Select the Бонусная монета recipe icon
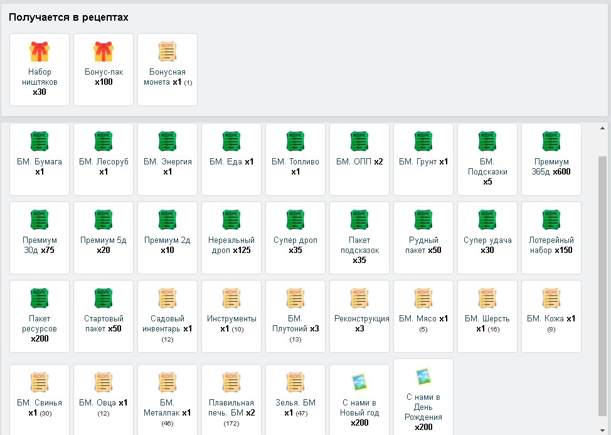The width and height of the screenshot is (611, 435). (167, 51)
